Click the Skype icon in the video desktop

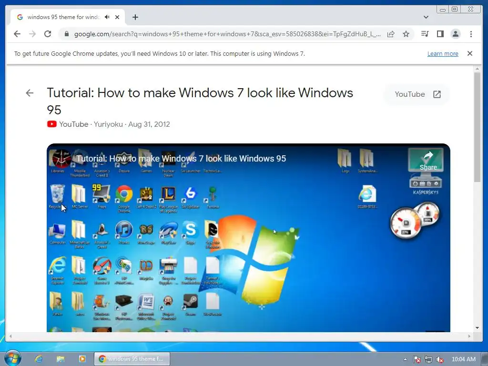[x=191, y=232]
